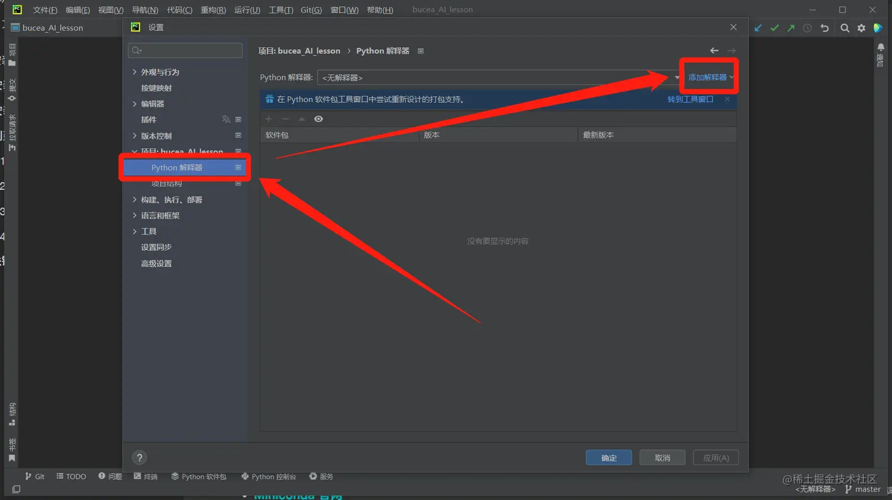This screenshot has height=500, width=892.
Task: Open the Git tool window tab at bottom
Action: [35, 476]
